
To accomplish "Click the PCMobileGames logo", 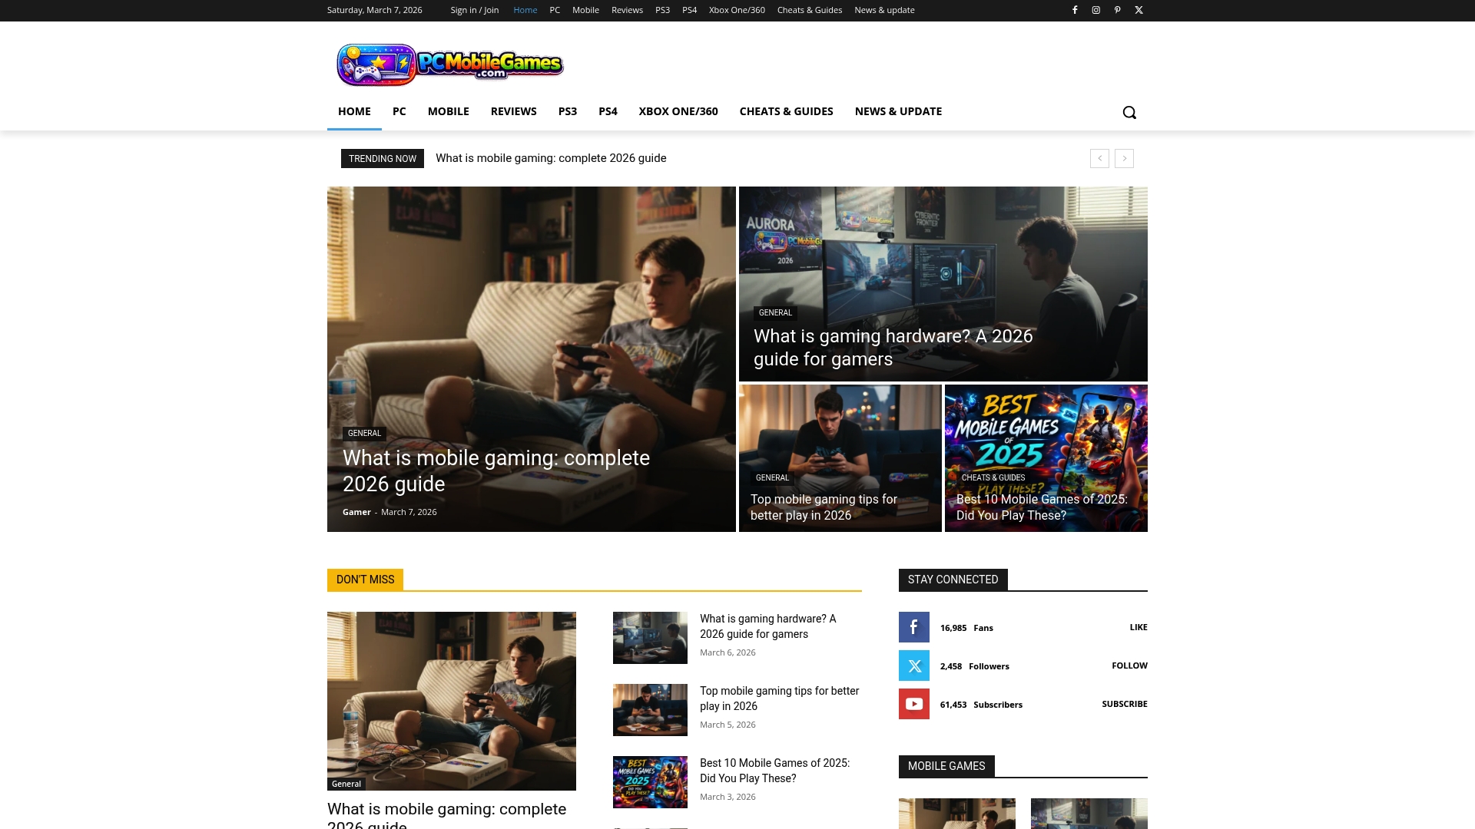I will click(x=449, y=64).
